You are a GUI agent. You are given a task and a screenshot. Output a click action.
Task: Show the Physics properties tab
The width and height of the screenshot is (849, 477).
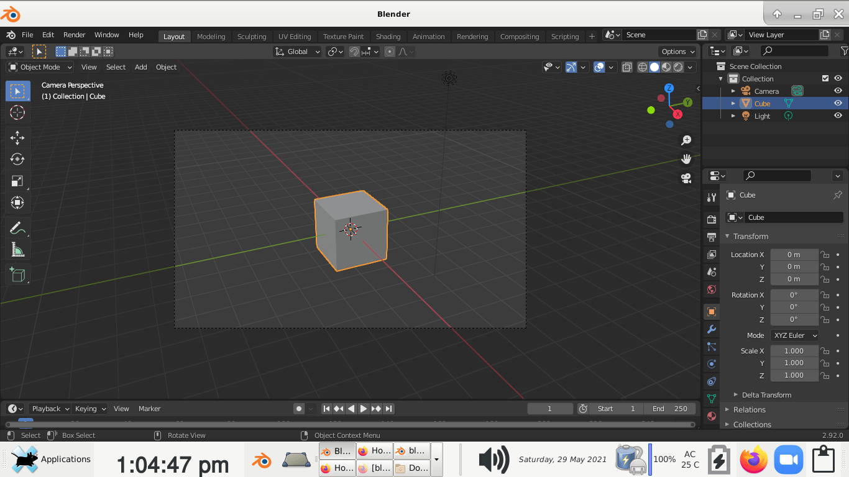(x=712, y=364)
